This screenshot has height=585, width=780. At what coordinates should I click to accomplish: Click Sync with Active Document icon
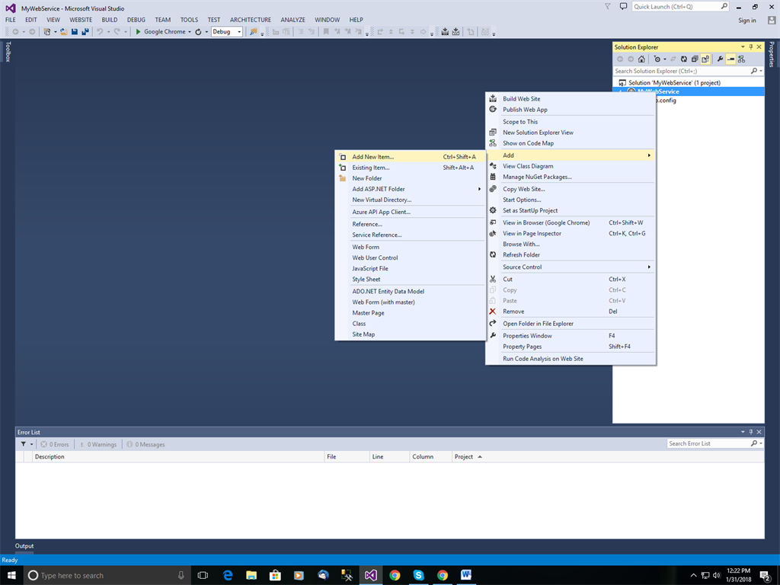pyautogui.click(x=673, y=59)
